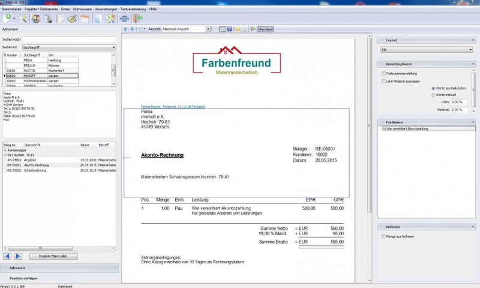The image size is (480, 288).
Task: Expand the Adressmappe tree node
Action: pyautogui.click(x=5, y=150)
